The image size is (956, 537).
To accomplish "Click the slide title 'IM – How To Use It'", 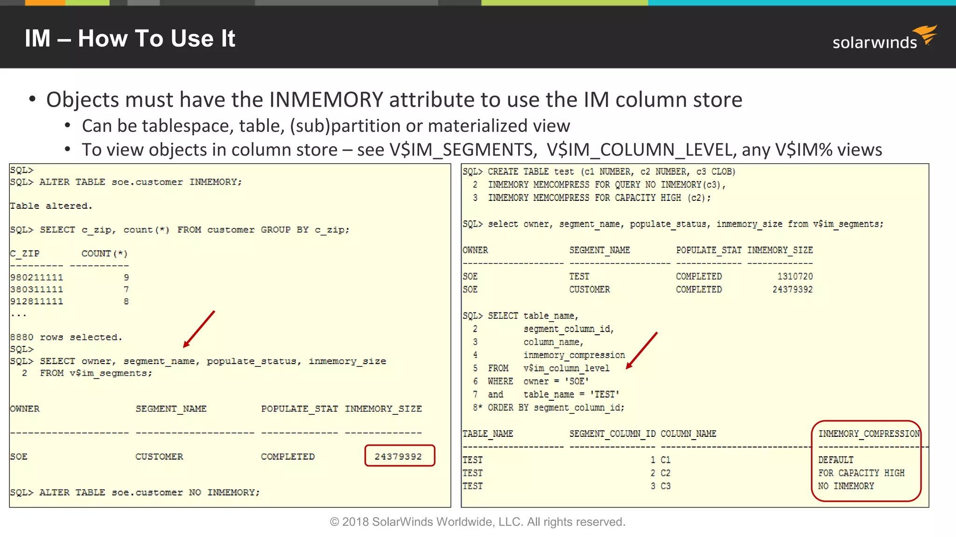I will pyautogui.click(x=130, y=38).
